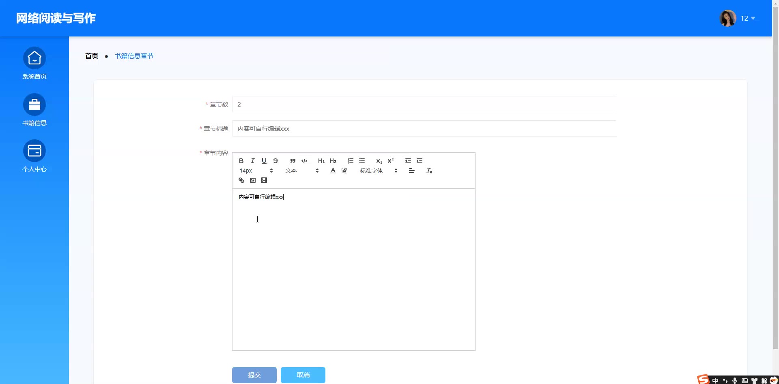Screen dimensions: 779x384
Task: Open 个人中心 from the sidebar
Action: [x=34, y=156]
